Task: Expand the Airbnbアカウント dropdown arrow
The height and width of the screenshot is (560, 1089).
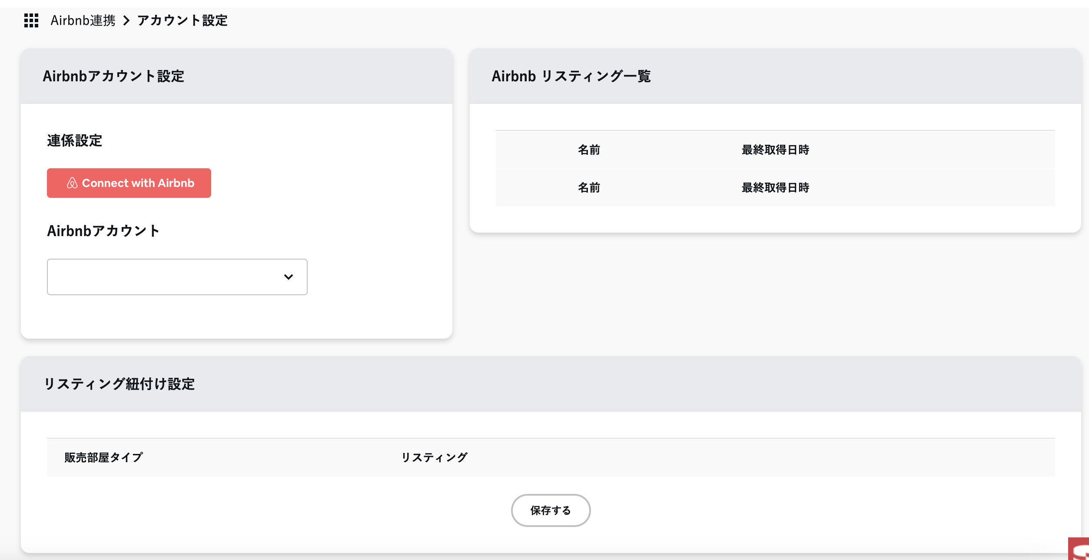Action: pos(288,277)
